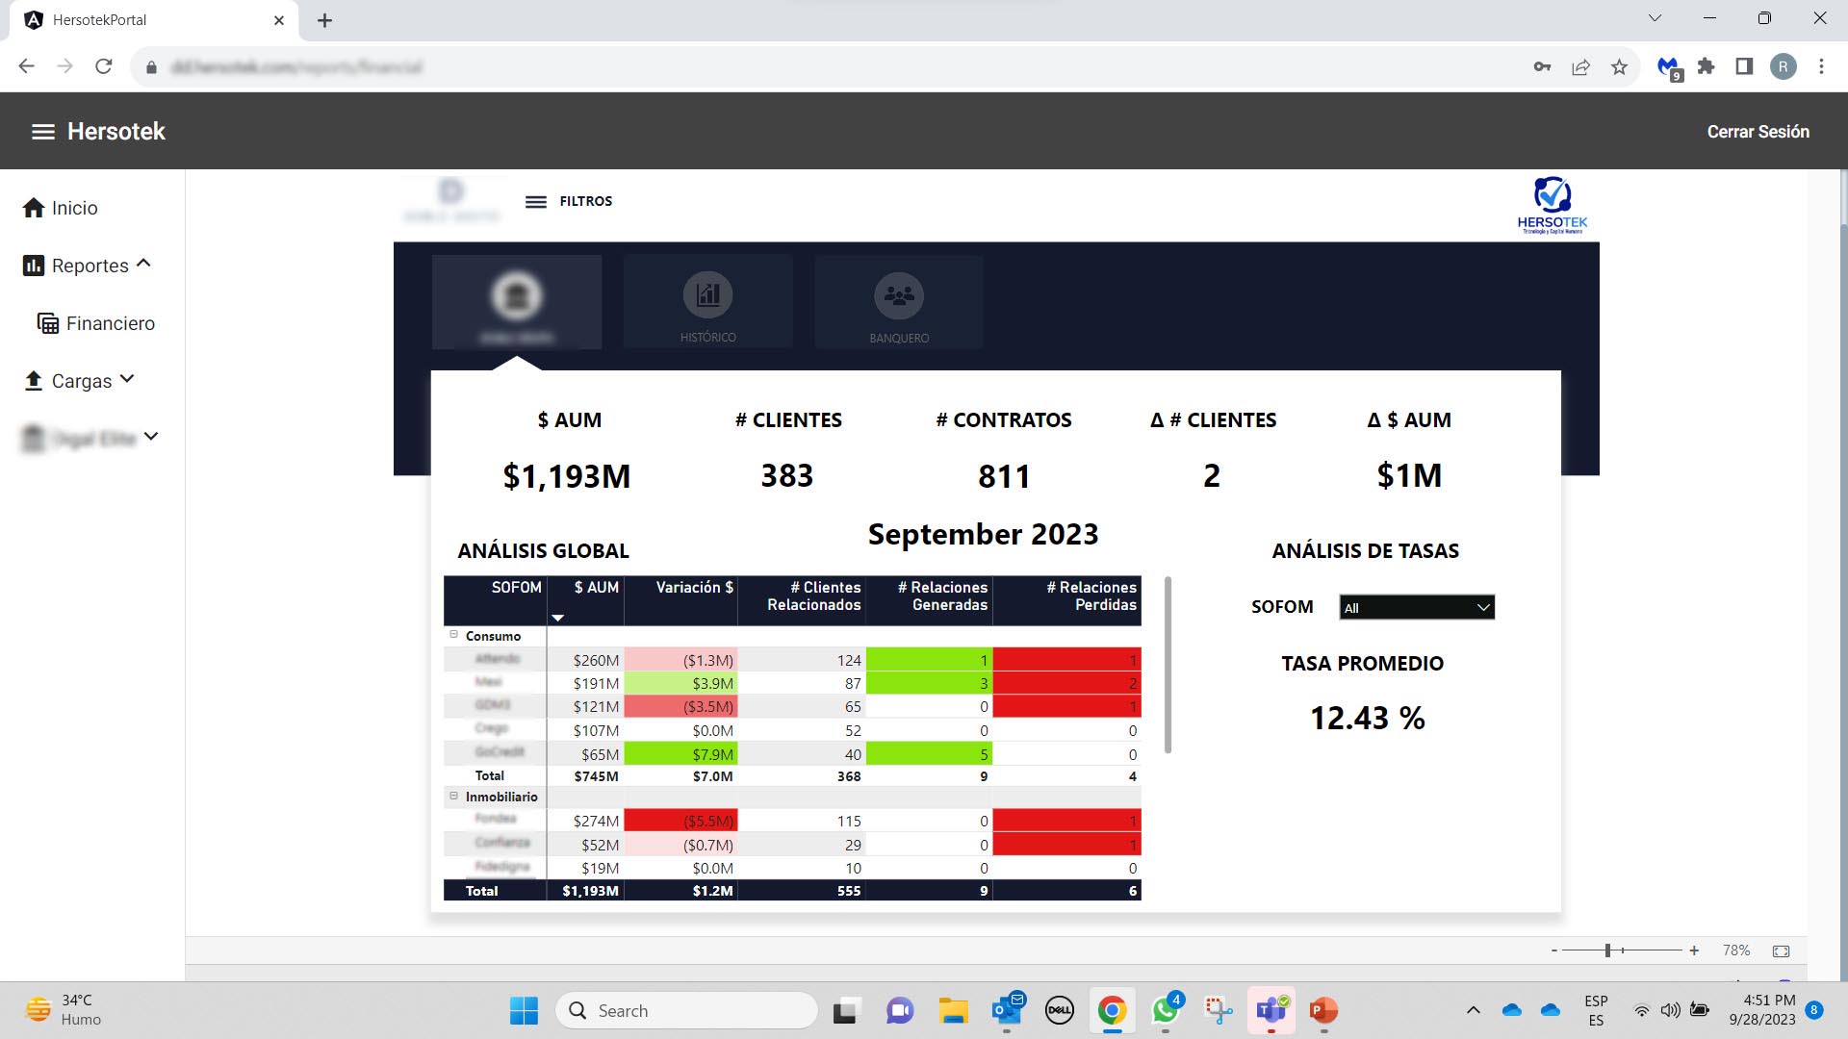Image resolution: width=1848 pixels, height=1039 pixels.
Task: Click Cerrar Sesión
Action: pos(1758,132)
